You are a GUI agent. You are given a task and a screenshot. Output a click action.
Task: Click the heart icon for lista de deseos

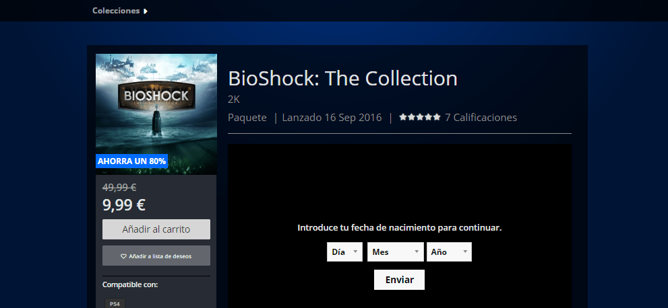point(123,256)
